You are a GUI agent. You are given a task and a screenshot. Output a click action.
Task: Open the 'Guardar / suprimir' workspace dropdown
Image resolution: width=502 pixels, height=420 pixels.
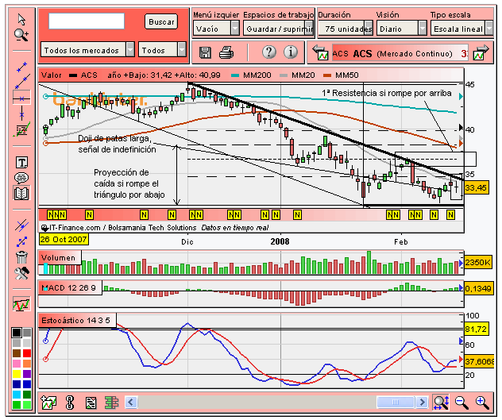click(x=278, y=28)
